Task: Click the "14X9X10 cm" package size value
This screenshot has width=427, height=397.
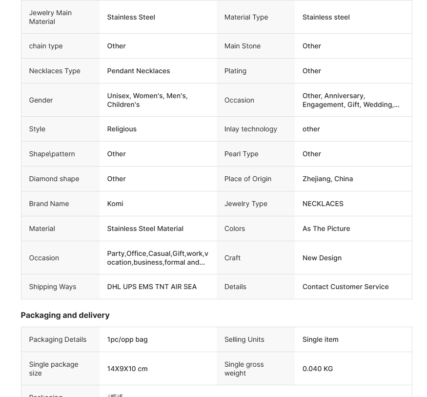Action: coord(127,369)
